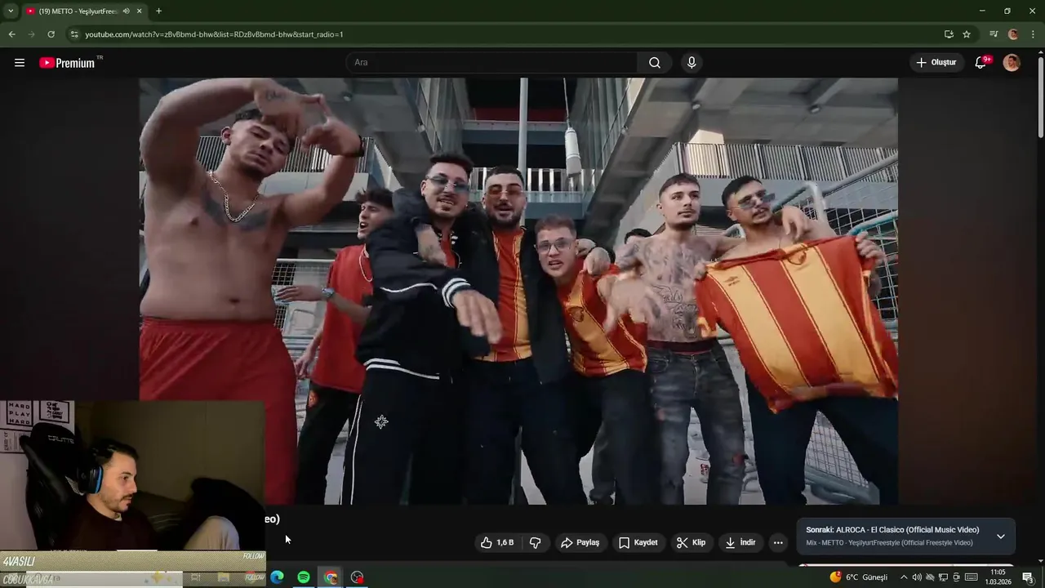Screen dimensions: 1045x588
Task: Bookmark this page with the star
Action: [967, 34]
